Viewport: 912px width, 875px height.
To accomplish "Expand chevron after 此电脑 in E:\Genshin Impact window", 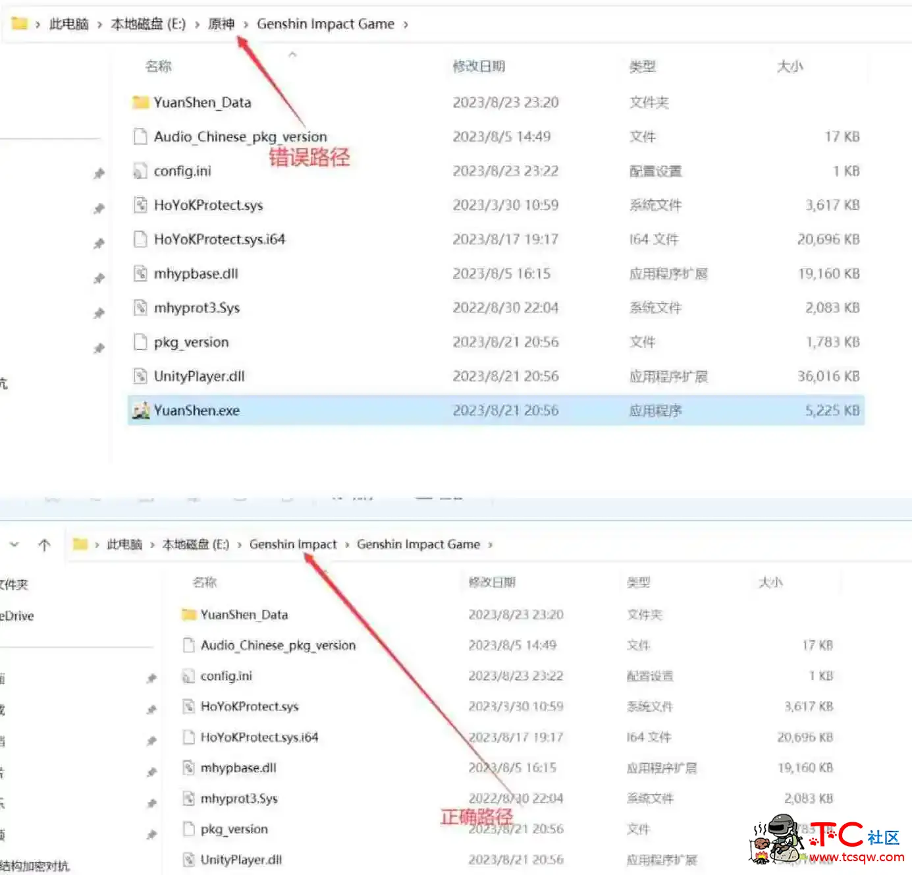I will coord(152,545).
